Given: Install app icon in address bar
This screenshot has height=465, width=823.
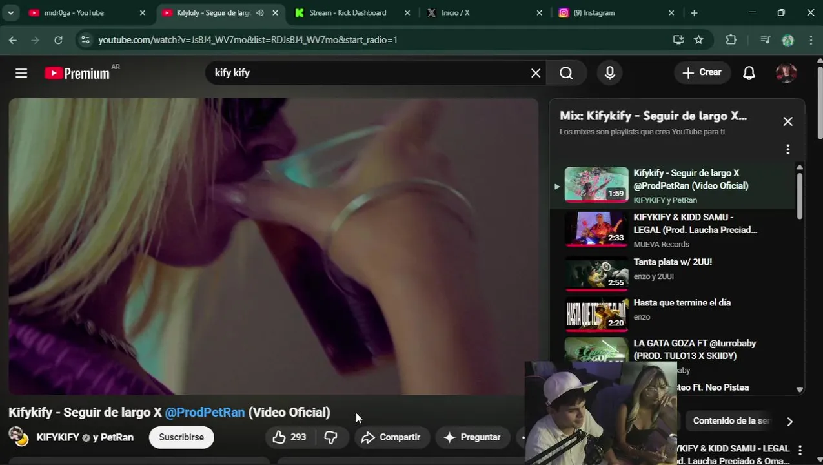Looking at the screenshot, I should tap(678, 40).
